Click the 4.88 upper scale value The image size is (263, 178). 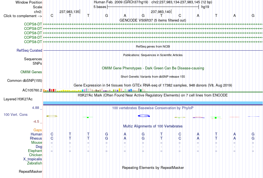coord(35,108)
